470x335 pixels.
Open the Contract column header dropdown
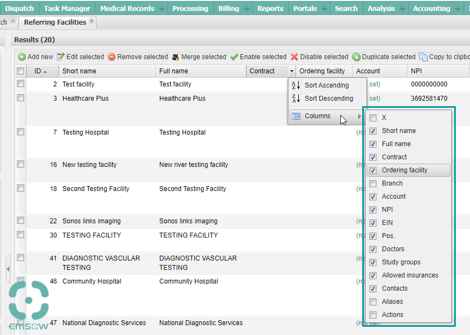pos(292,71)
